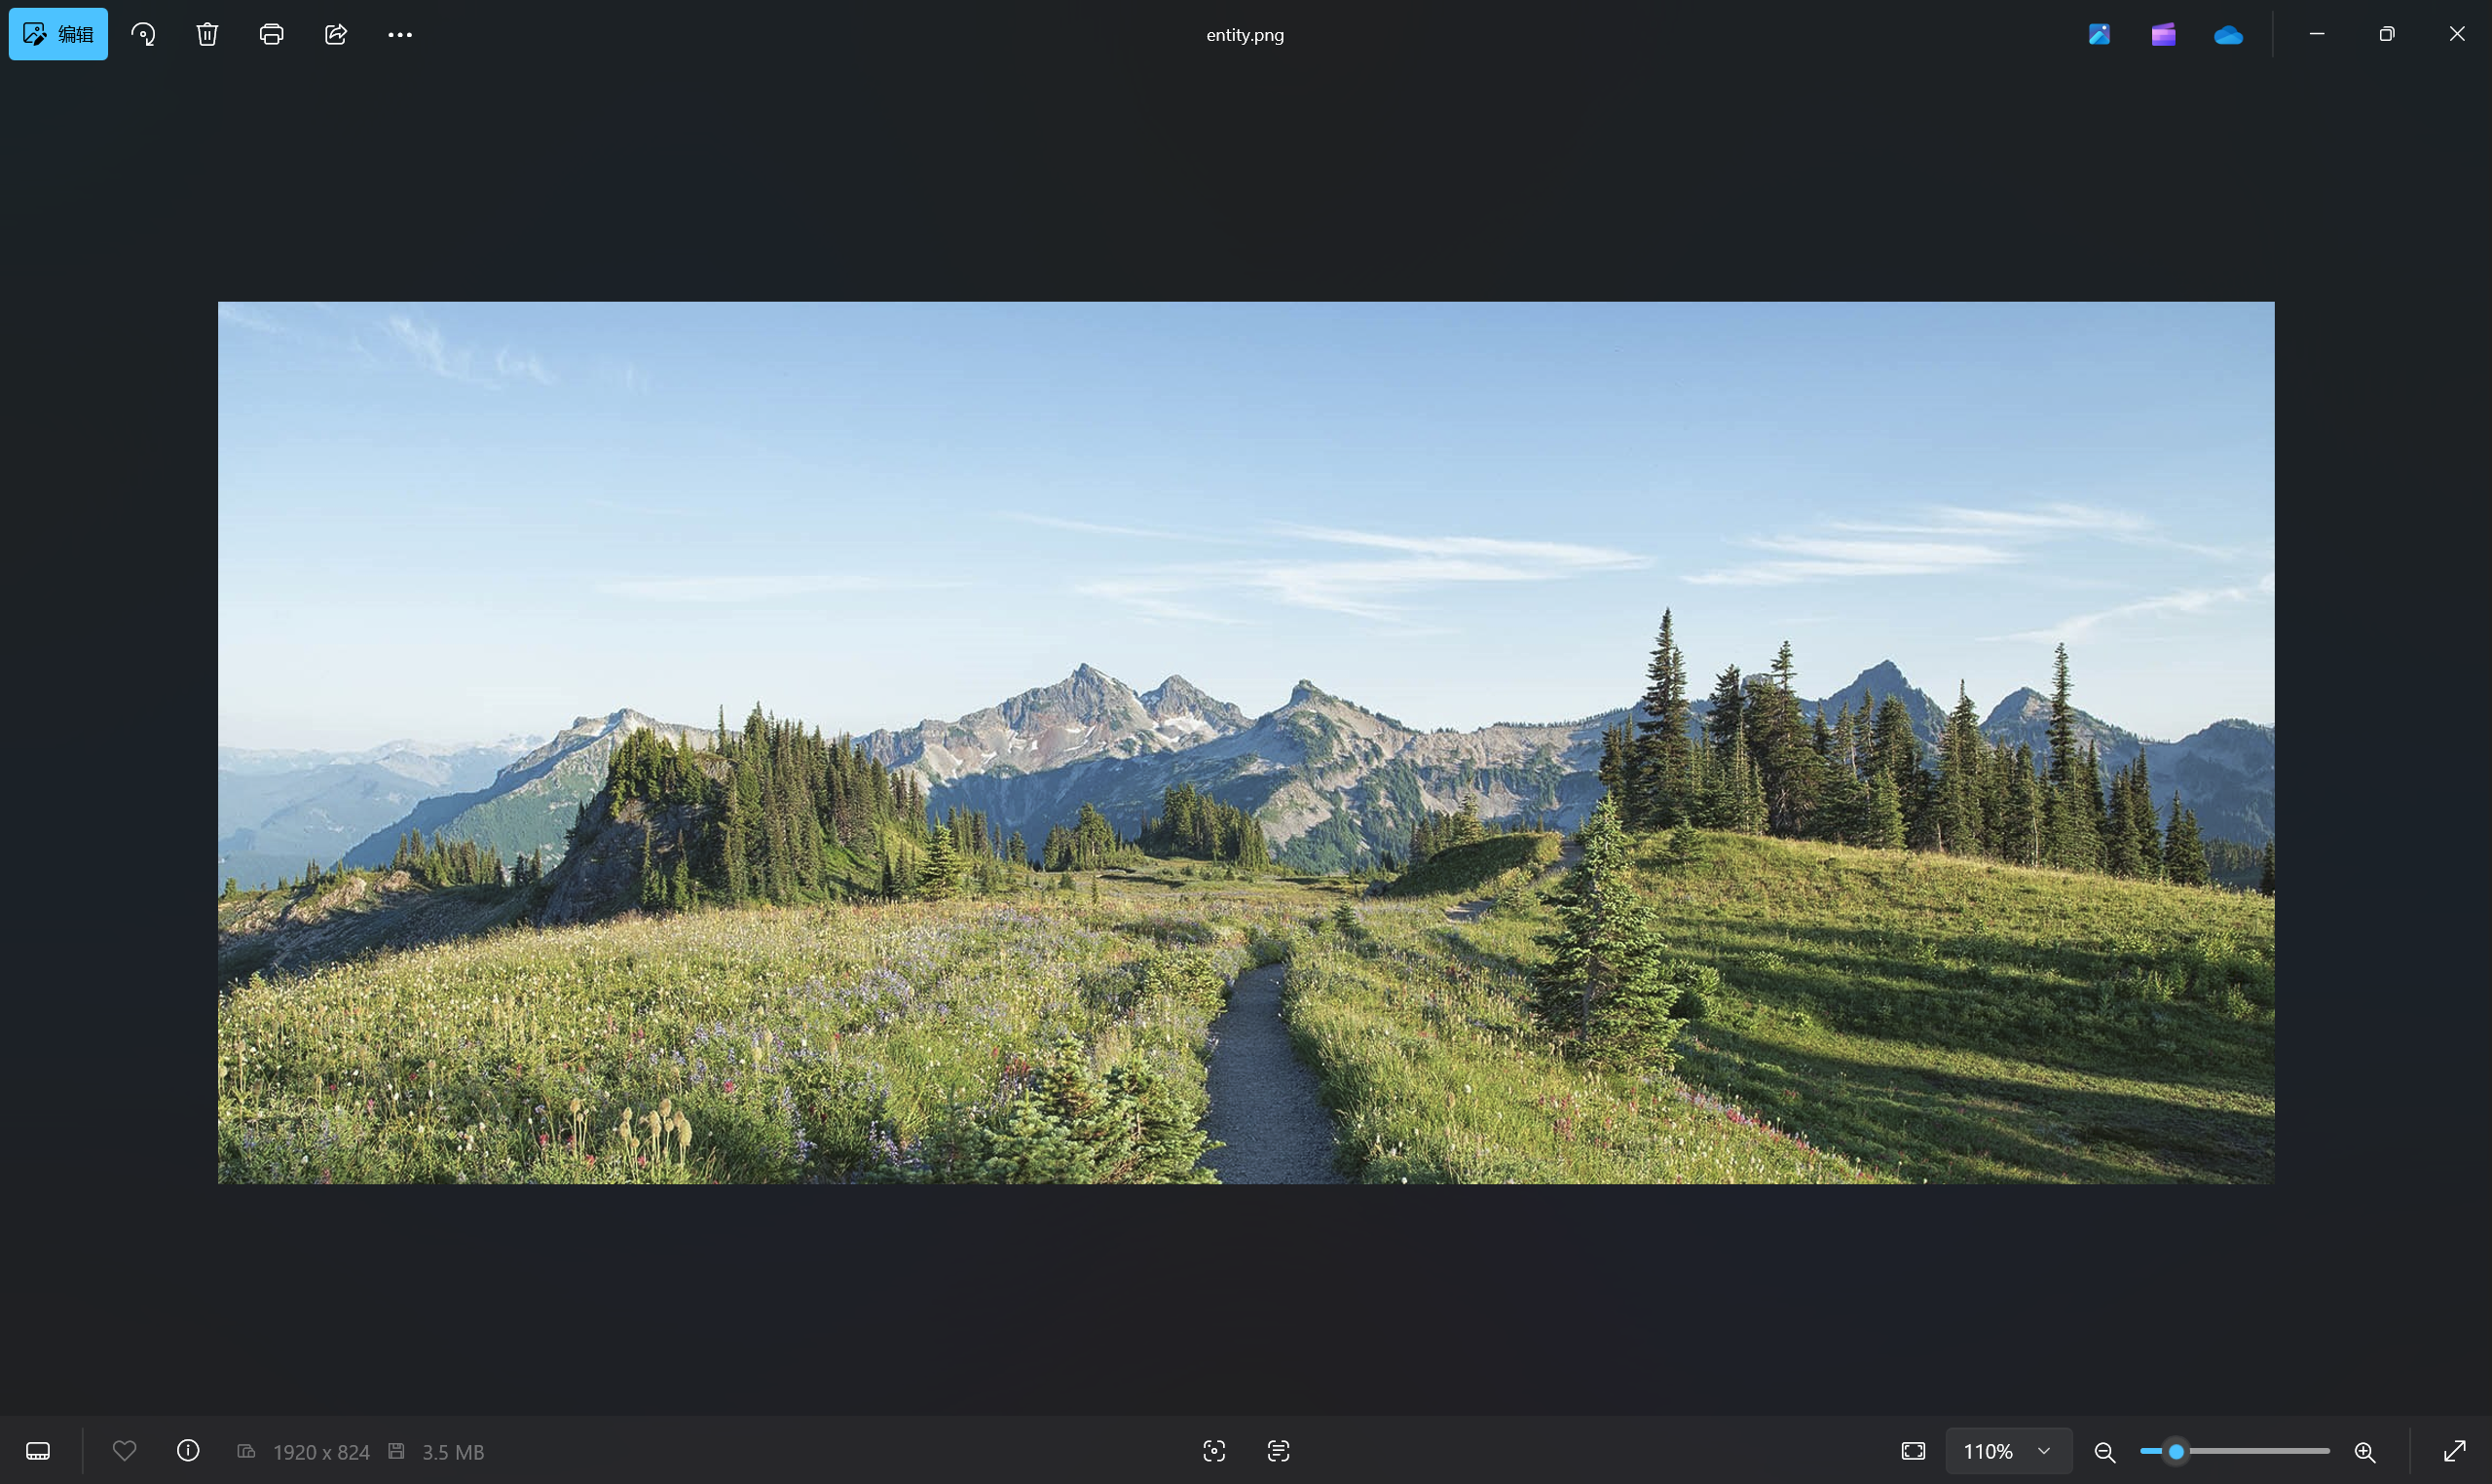Zoom in with the plus magnifier icon
The height and width of the screenshot is (1484, 2492).
2365,1452
